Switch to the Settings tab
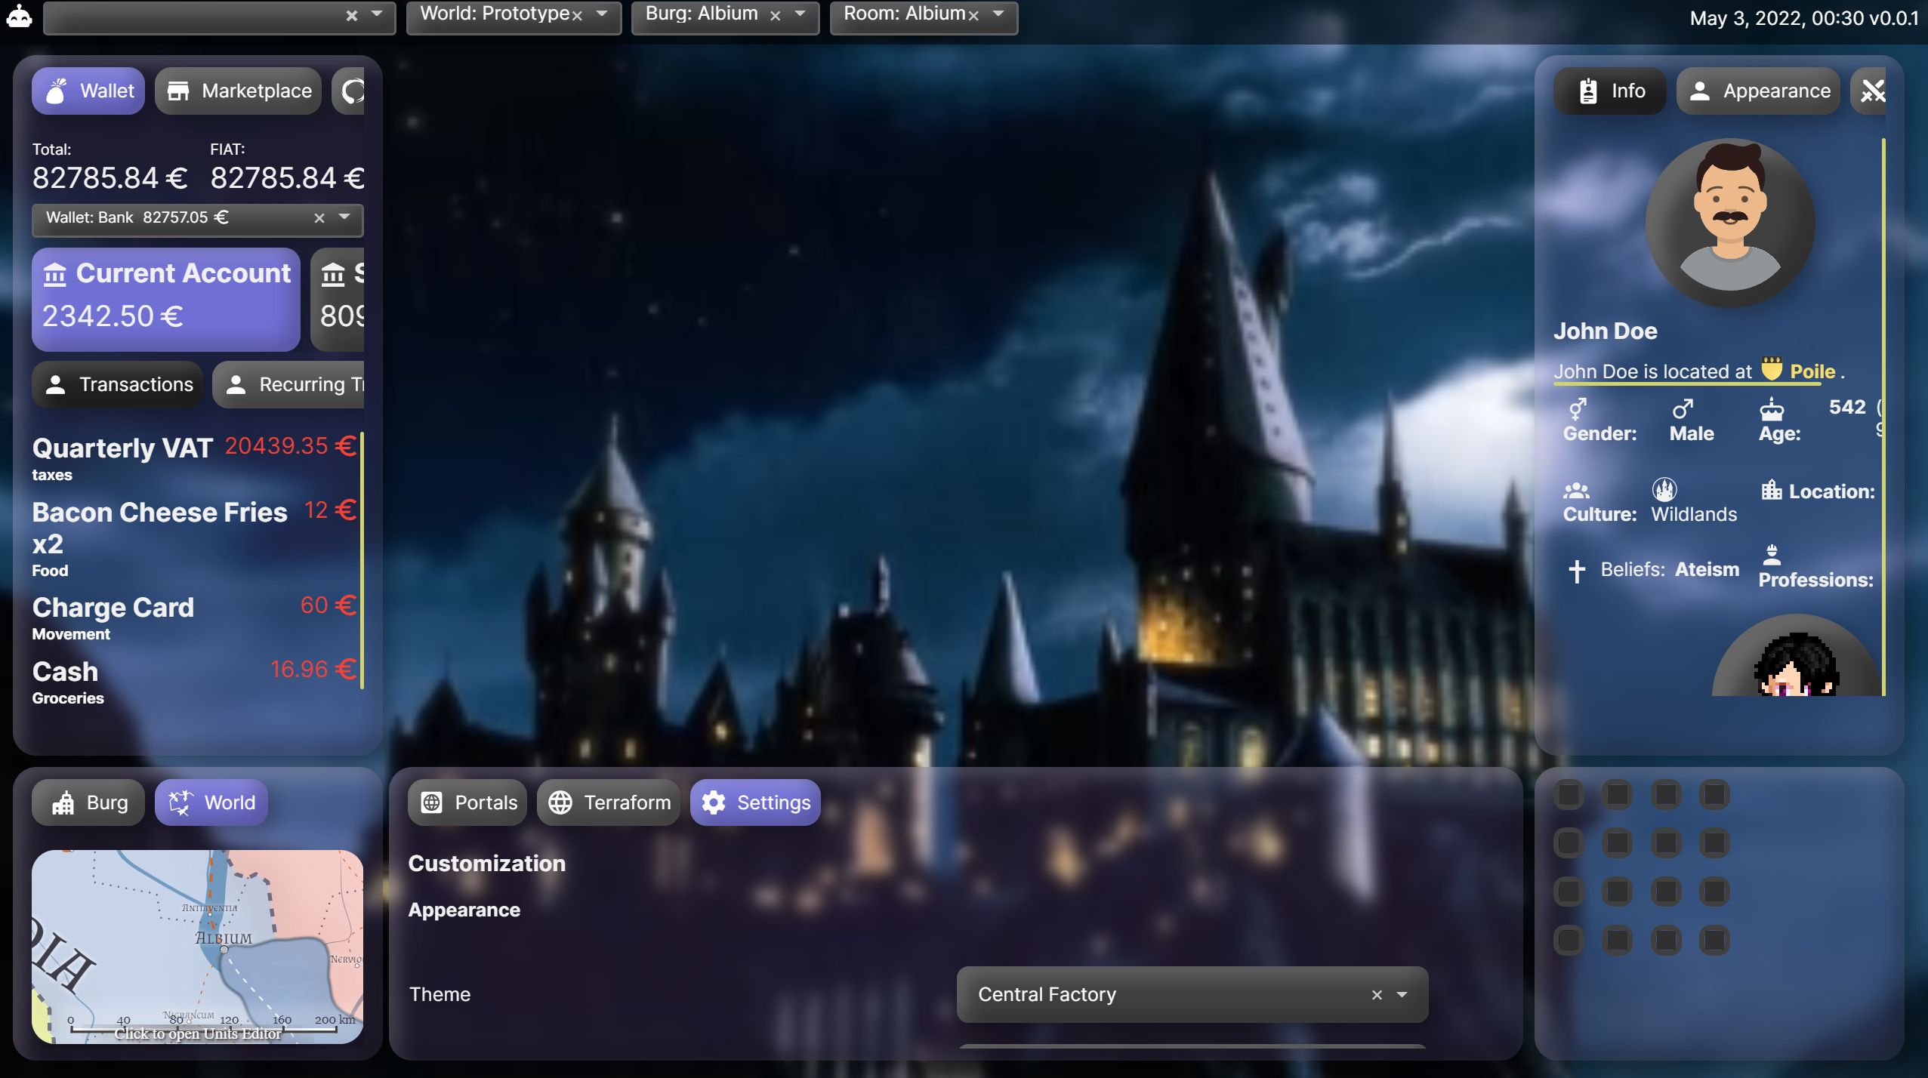 (x=755, y=802)
